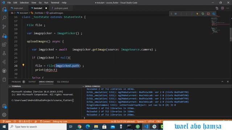Trigger Flutter hot reload (lightning icon)
Viewport: 232px width, 130px height.
point(197,14)
